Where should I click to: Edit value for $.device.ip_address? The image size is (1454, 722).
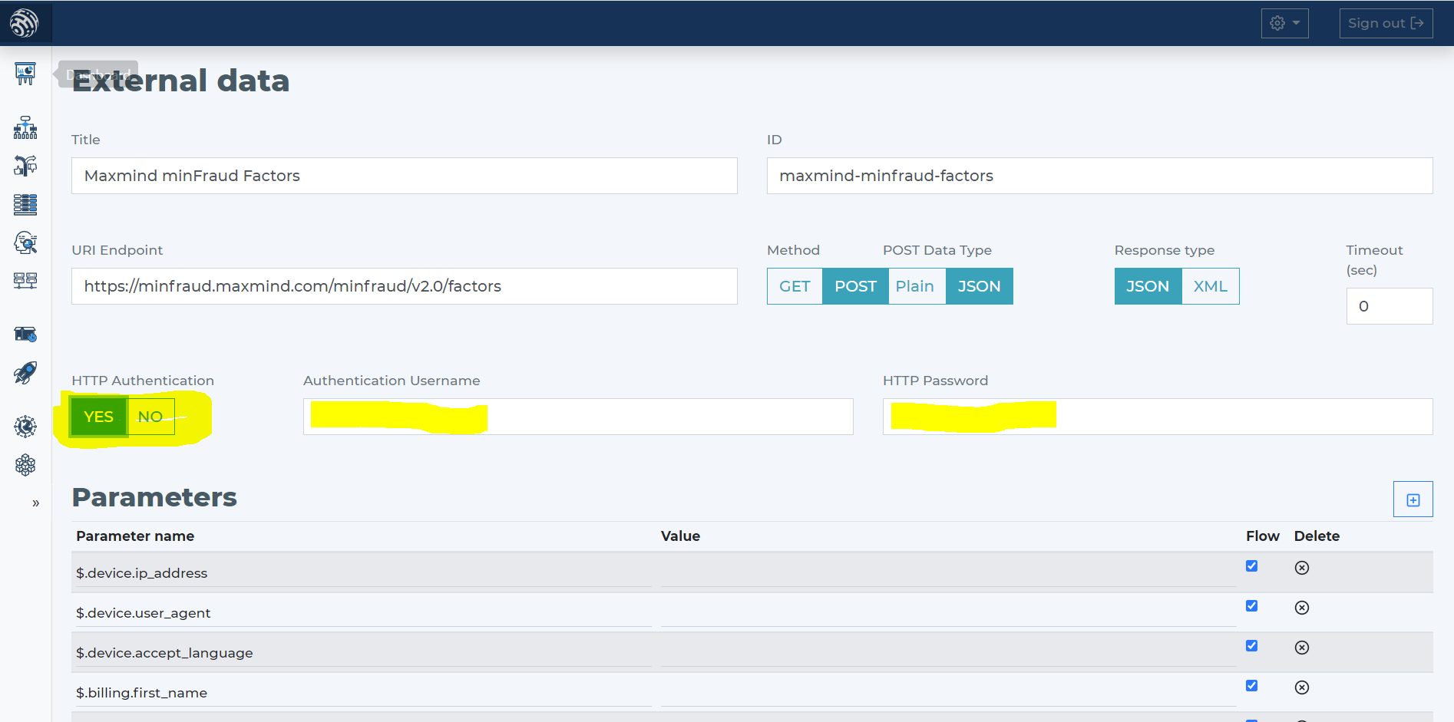[948, 573]
